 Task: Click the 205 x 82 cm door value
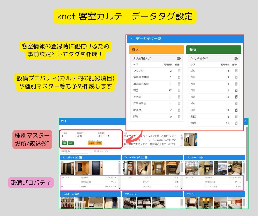pyautogui.click(x=111, y=178)
